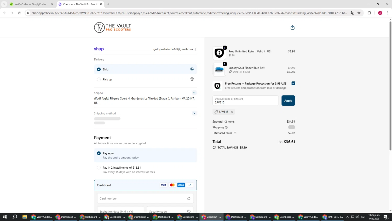
Task: Open account options next to the email
Action: 195,49
